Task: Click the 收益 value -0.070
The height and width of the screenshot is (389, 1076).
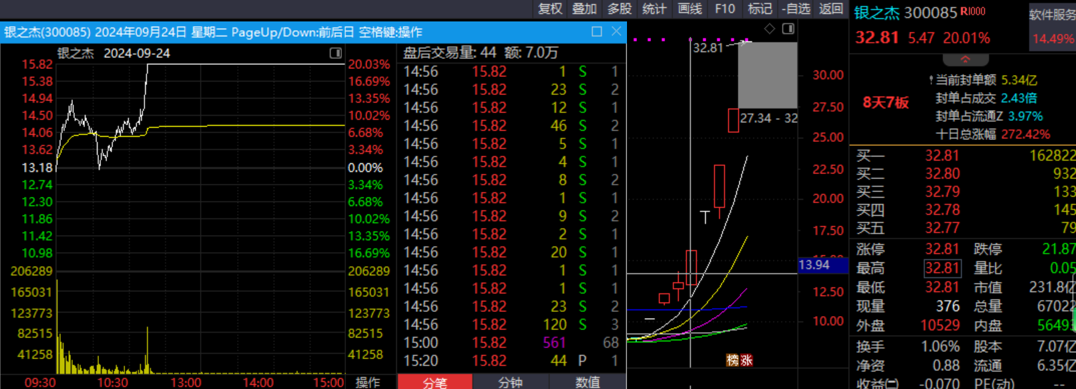Action: [x=940, y=384]
